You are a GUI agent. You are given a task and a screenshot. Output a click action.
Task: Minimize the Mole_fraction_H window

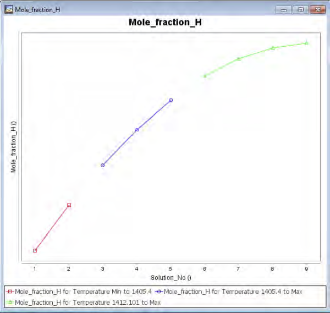283,10
